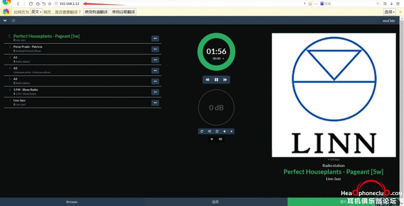Image resolution: width=404 pixels, height=206 pixels.
Task: Toggle shuffle (random) playback
Action: [209, 131]
